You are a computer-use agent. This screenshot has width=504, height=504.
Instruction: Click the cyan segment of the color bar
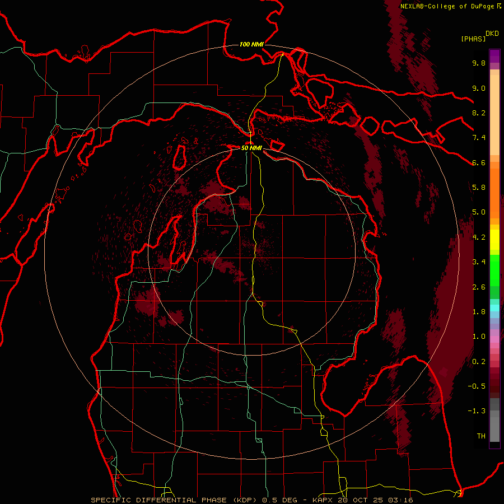tap(494, 308)
